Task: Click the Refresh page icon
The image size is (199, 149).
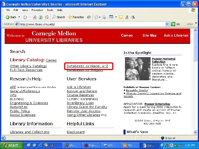Action: point(41,17)
